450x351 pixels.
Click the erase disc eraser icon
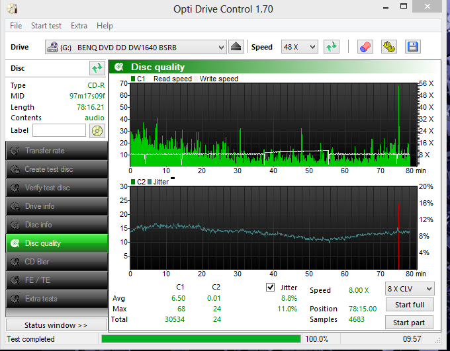pos(365,47)
